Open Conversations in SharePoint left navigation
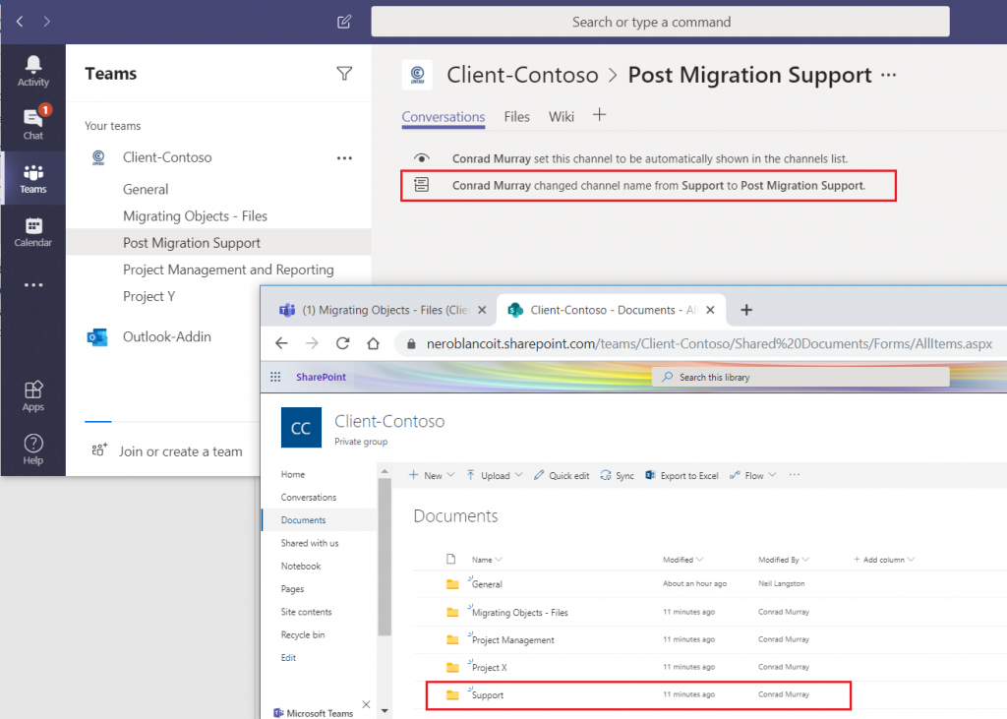Image resolution: width=1007 pixels, height=719 pixels. point(308,498)
